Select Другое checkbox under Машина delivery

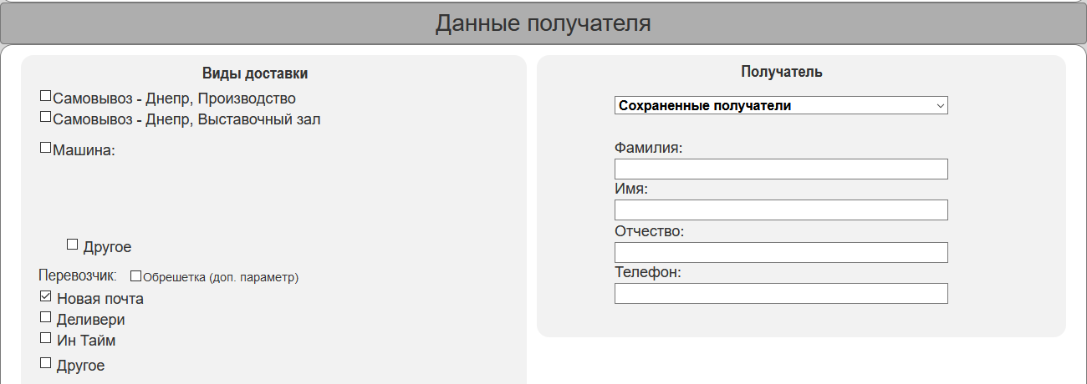[72, 245]
